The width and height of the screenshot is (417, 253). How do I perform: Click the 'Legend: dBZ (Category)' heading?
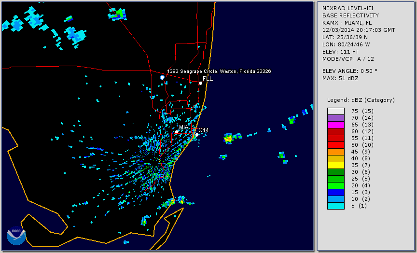pos(361,100)
